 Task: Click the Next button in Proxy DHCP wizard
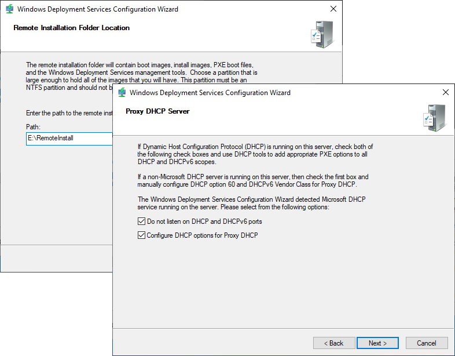click(x=377, y=343)
